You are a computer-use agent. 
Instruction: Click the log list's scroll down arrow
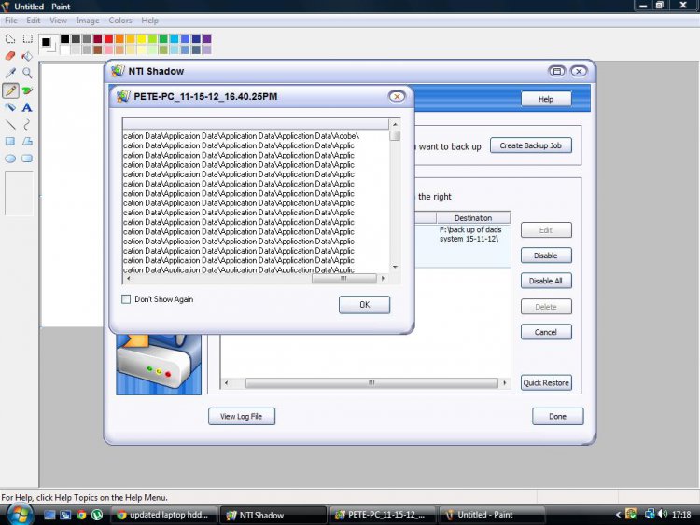(x=395, y=267)
